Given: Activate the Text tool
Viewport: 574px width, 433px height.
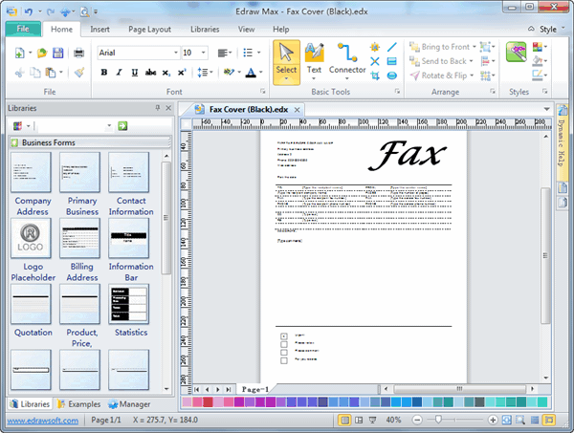Looking at the screenshot, I should pyautogui.click(x=314, y=62).
